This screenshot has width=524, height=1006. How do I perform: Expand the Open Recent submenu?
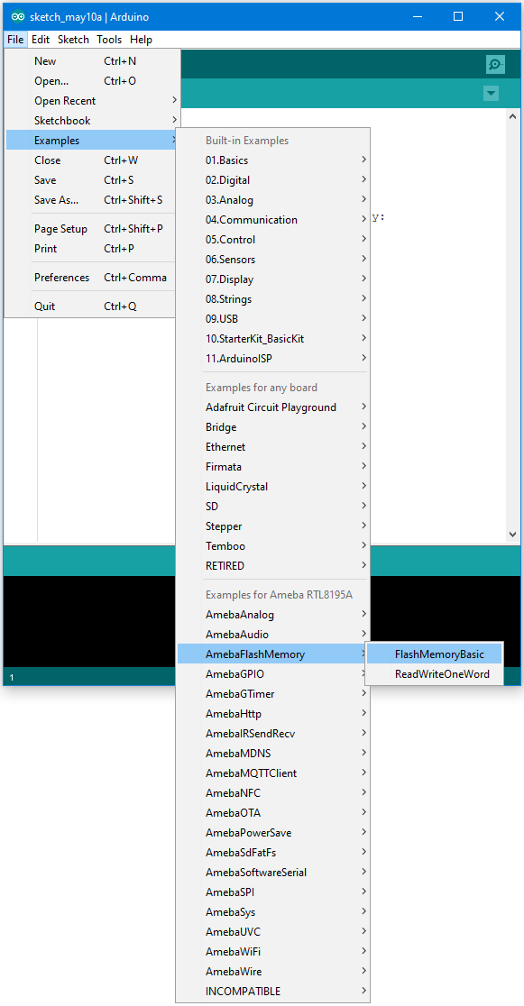[93, 101]
